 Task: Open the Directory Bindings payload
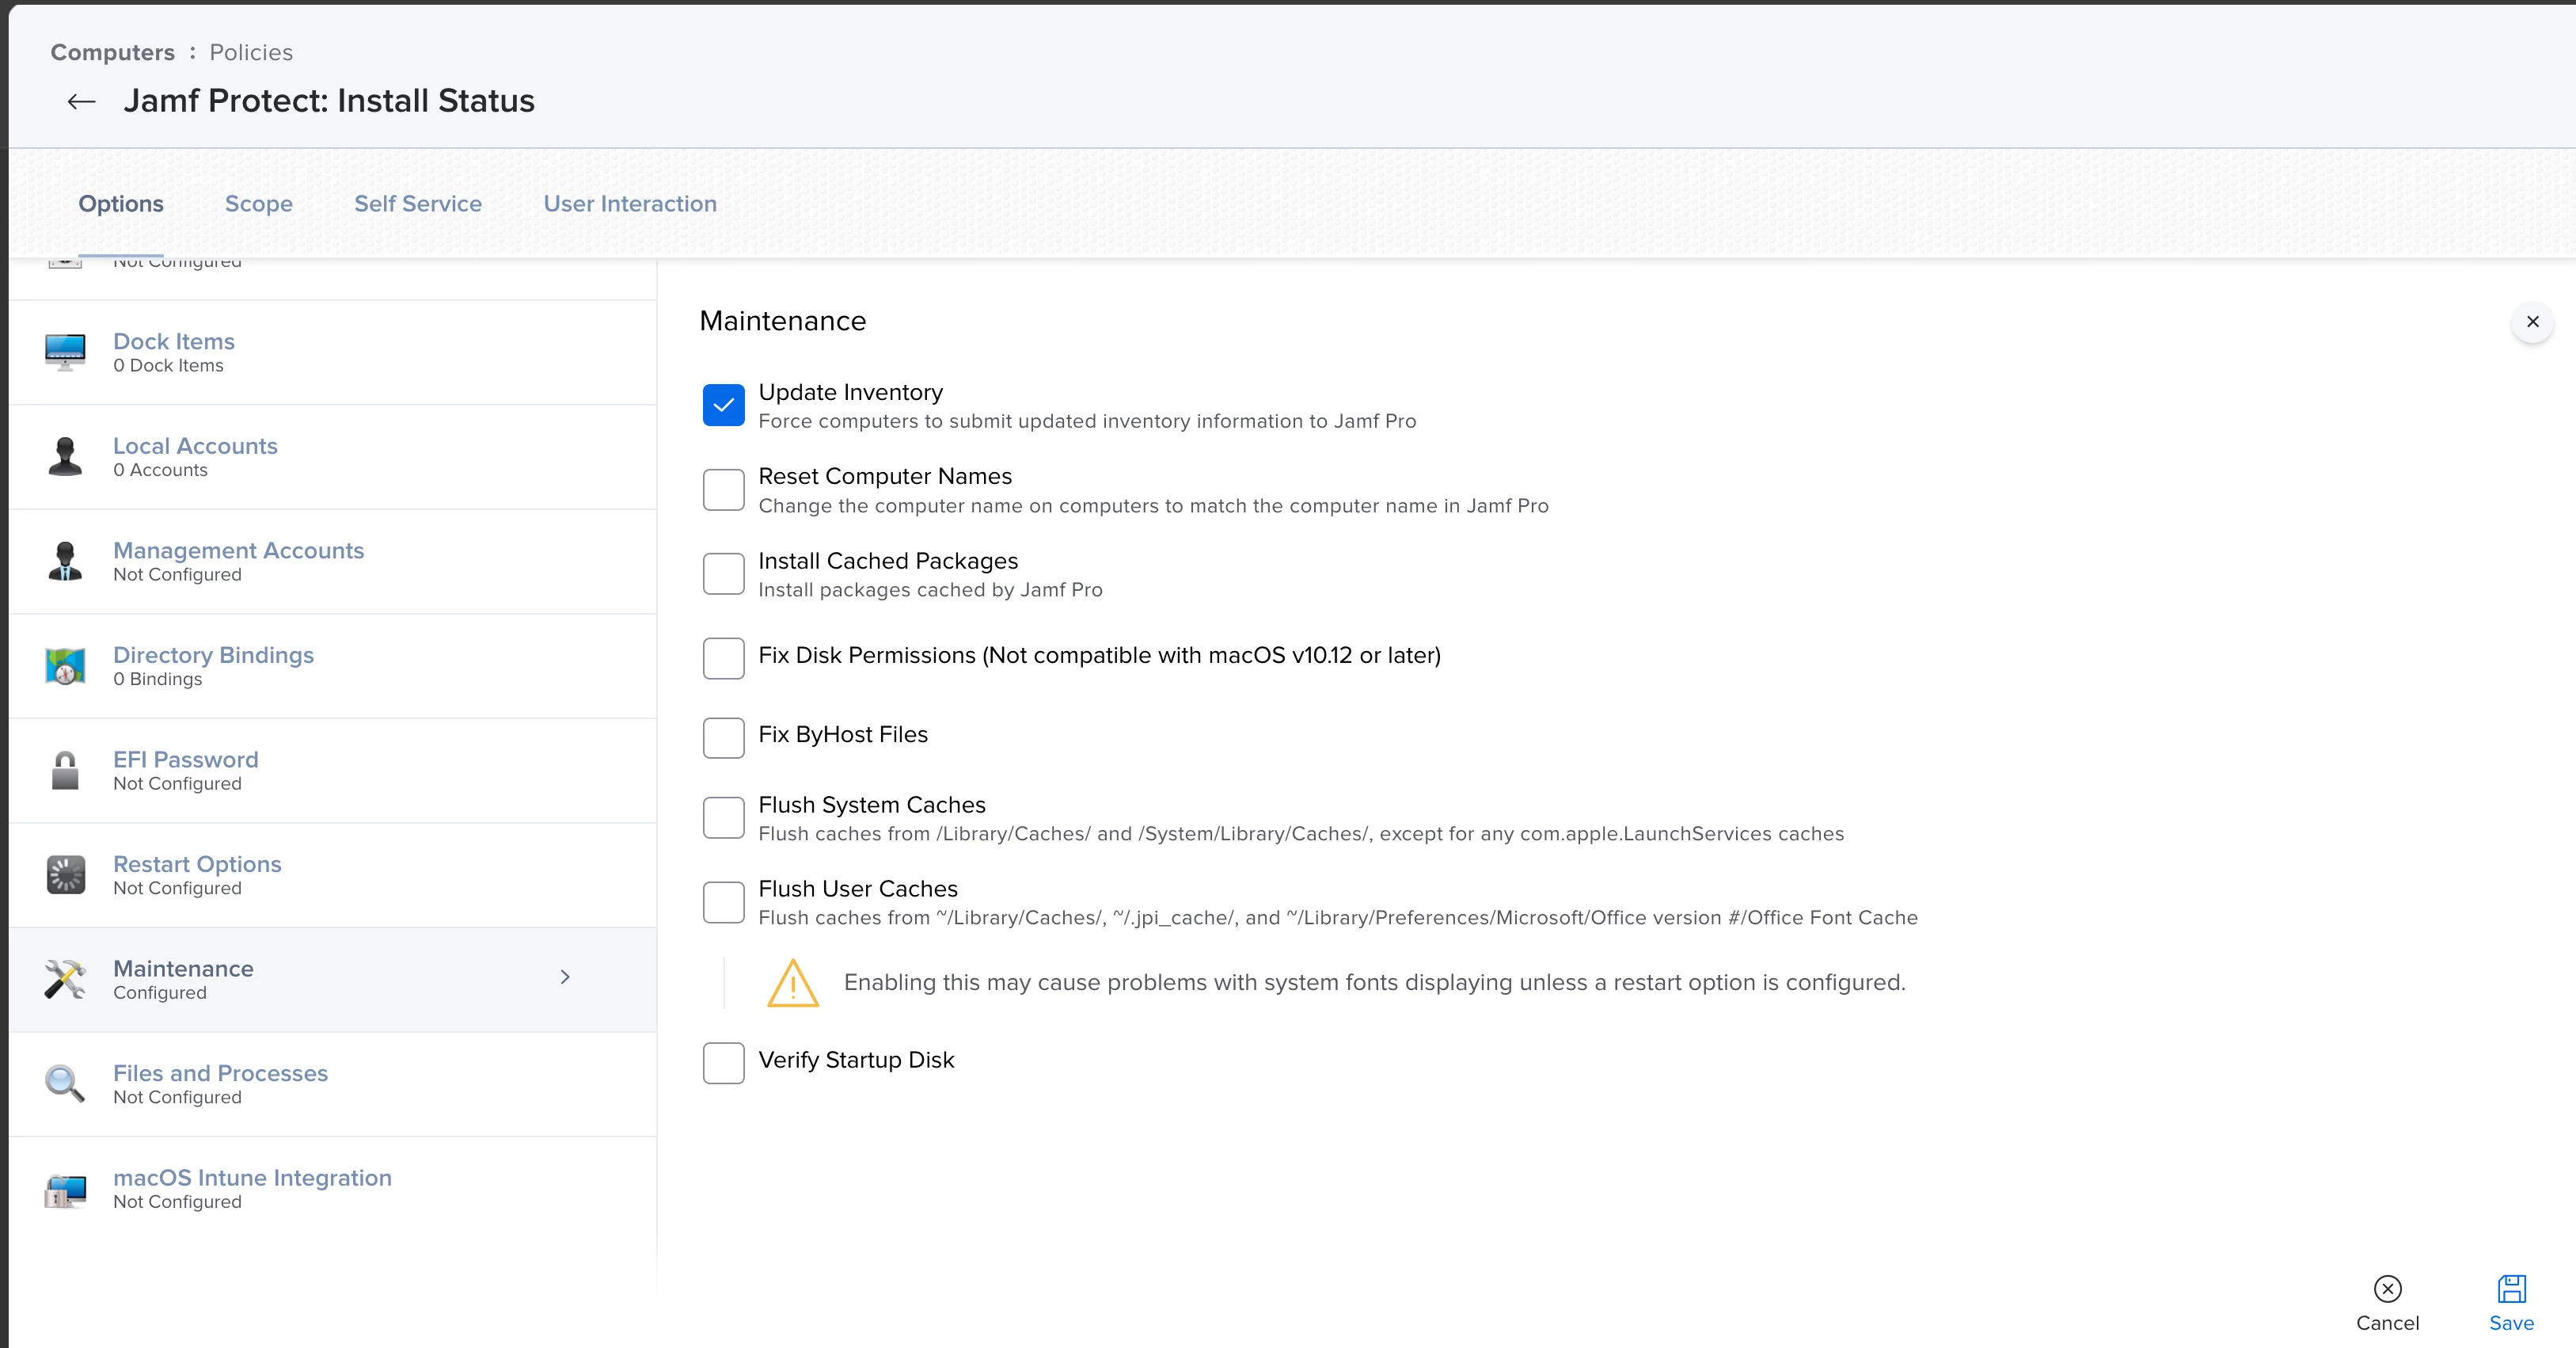pyautogui.click(x=333, y=667)
